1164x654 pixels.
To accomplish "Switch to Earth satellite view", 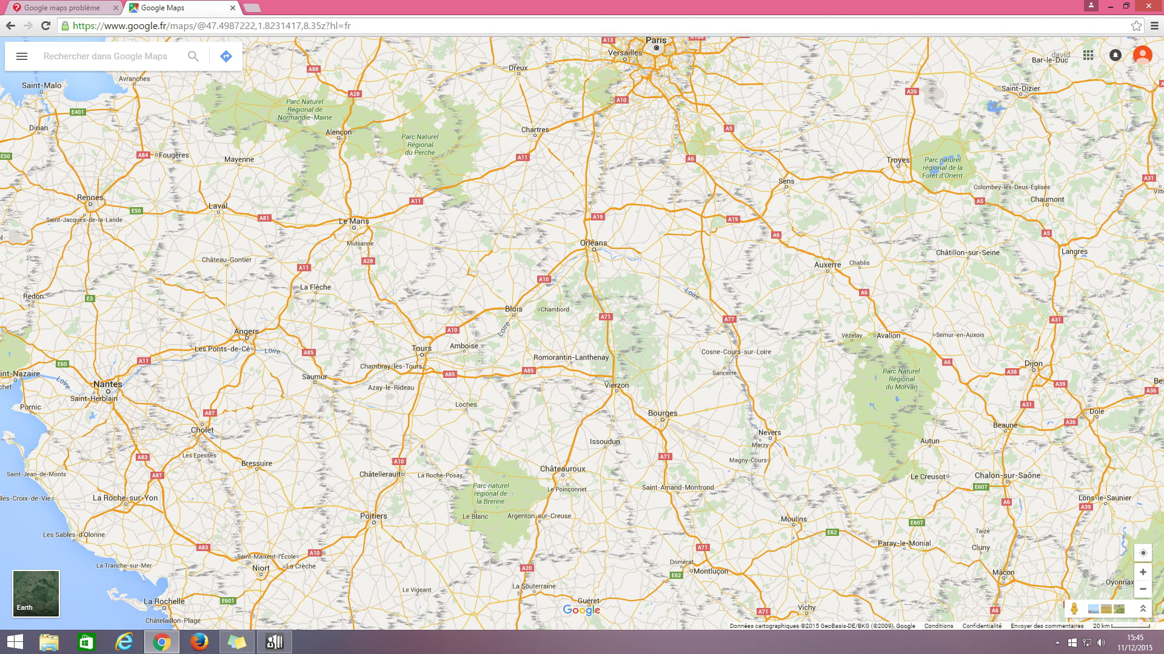I will coord(36,593).
